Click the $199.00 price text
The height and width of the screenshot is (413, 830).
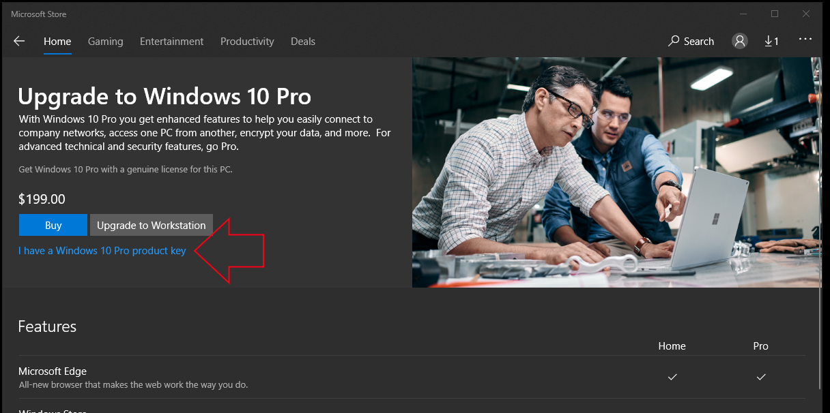pyautogui.click(x=42, y=199)
